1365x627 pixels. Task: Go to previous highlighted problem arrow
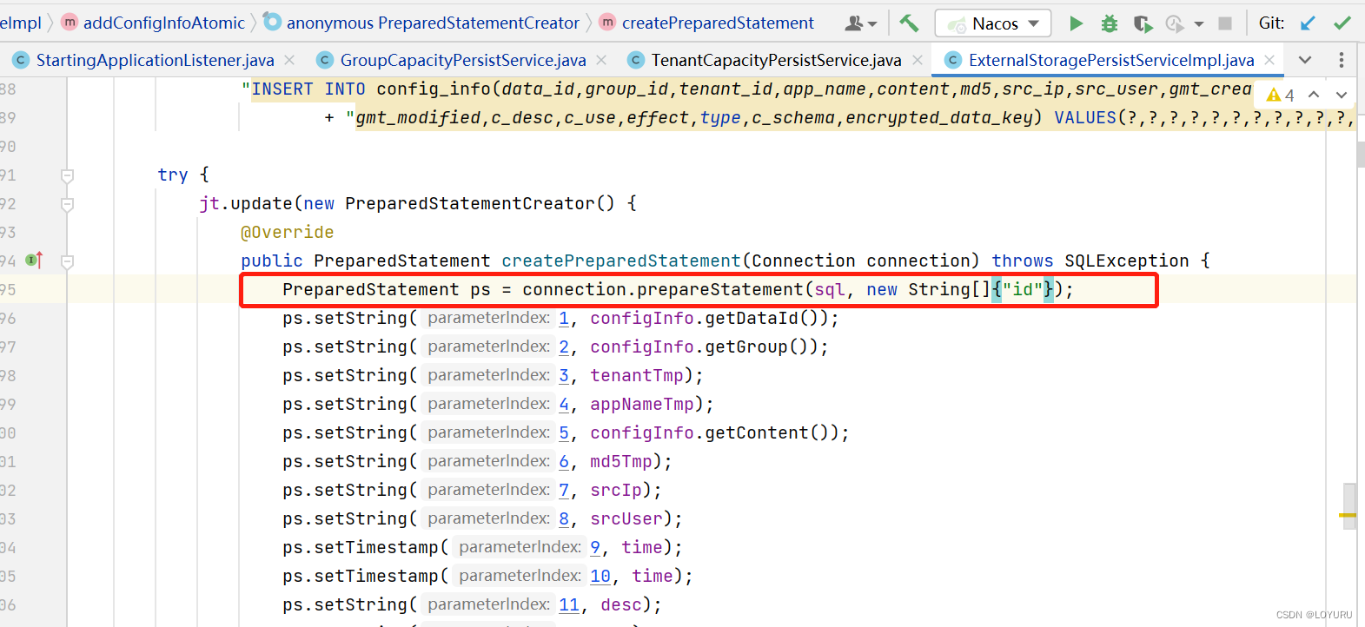1314,95
